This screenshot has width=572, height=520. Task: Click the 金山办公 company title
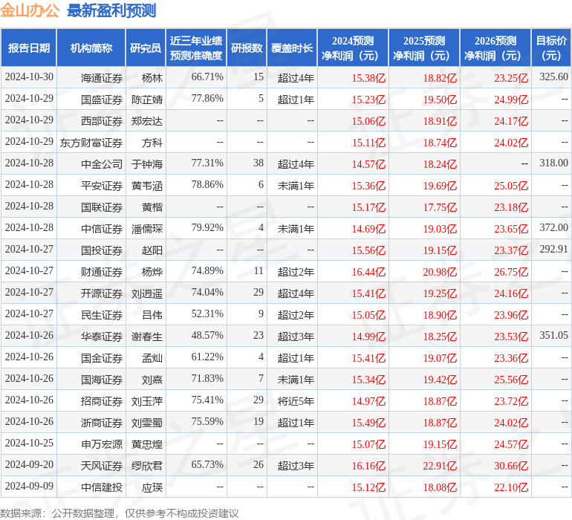coord(30,10)
